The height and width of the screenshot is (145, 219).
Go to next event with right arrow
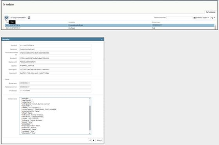click(94, 140)
